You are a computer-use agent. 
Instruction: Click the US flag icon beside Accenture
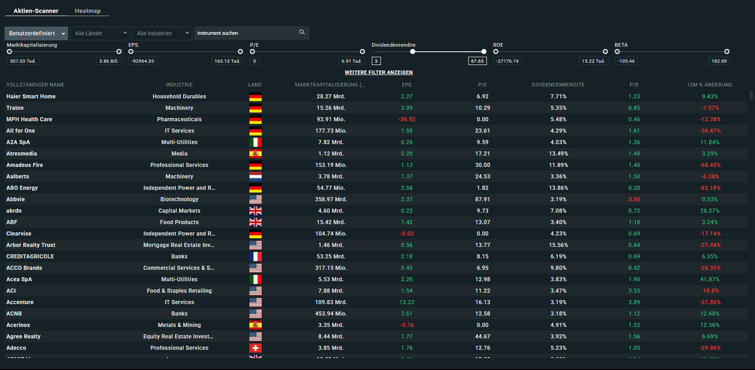tap(255, 302)
